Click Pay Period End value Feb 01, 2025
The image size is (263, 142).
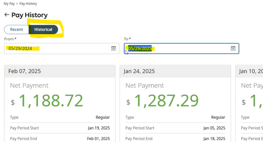click(x=98, y=139)
